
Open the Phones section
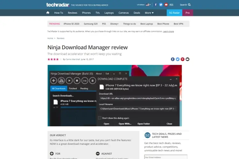86,13
